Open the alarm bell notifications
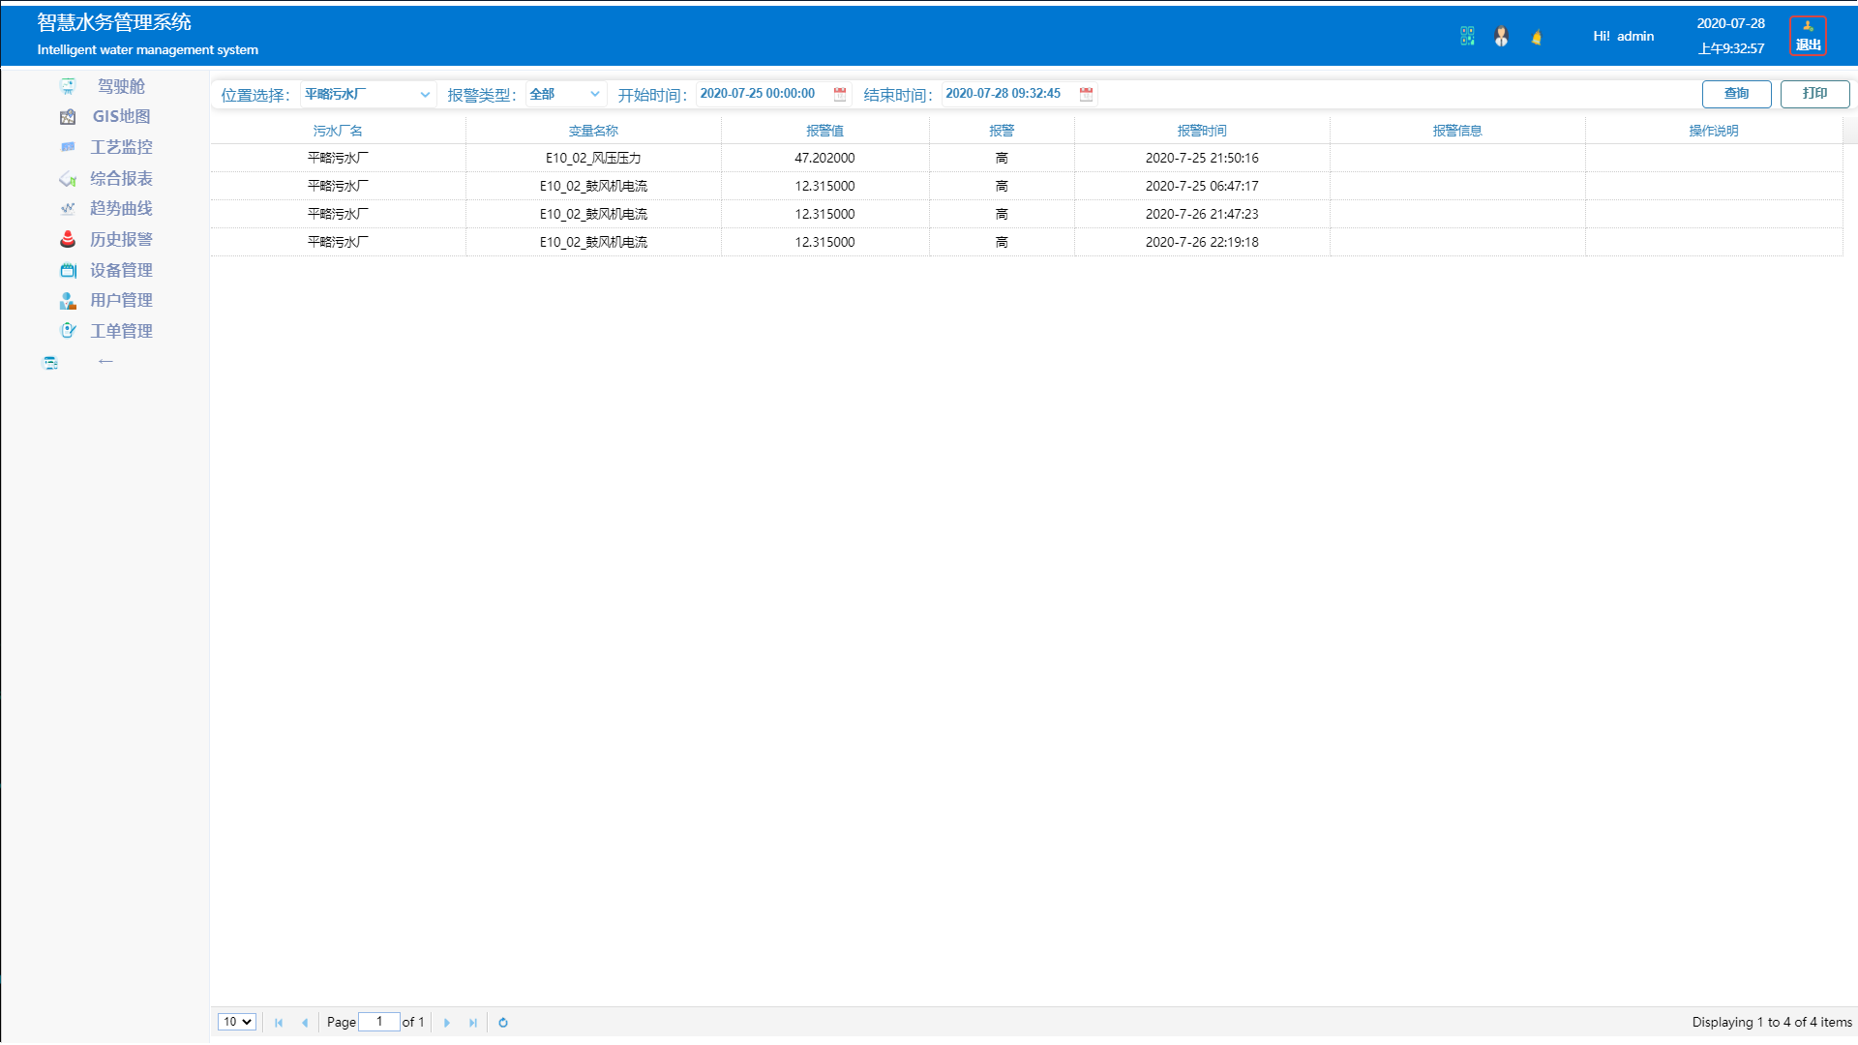1858x1045 pixels. tap(1536, 37)
